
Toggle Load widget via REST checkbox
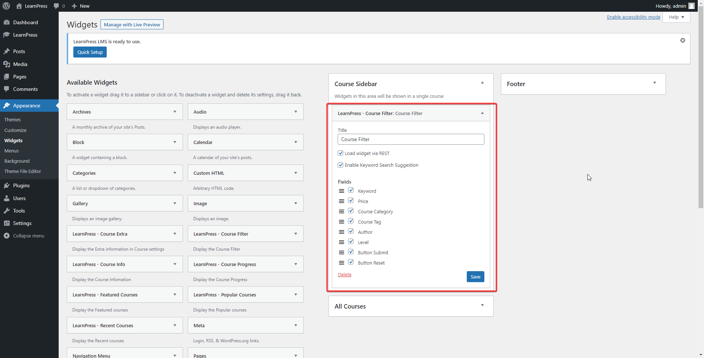(x=341, y=153)
